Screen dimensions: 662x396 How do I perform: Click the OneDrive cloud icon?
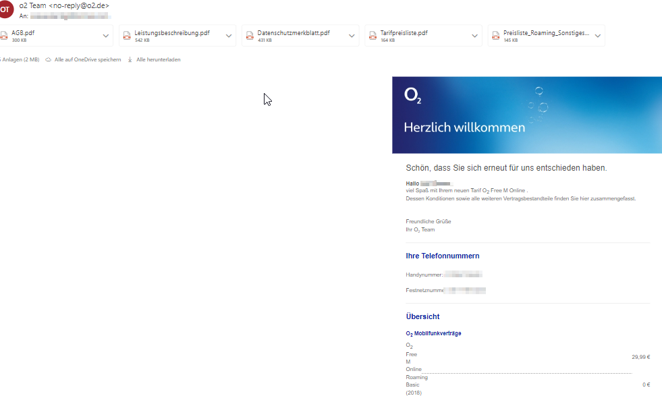click(49, 59)
